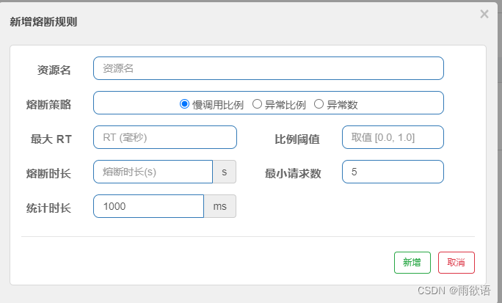This screenshot has height=303, width=502.
Task: Click the 最小请求数 label
Action: [x=293, y=173]
